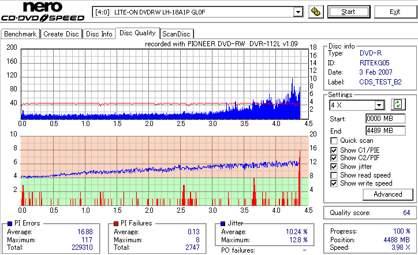This screenshot has width=418, height=255.
Task: Click the recorded with PIONEER DVD-RW text
Action: (x=221, y=44)
